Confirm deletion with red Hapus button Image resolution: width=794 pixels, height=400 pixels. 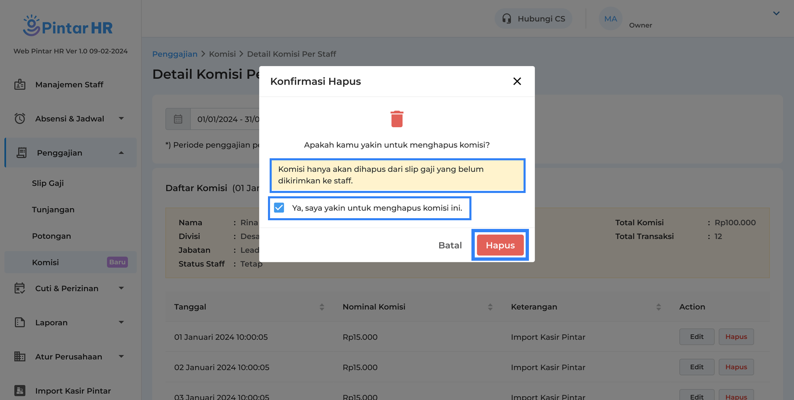pos(500,245)
